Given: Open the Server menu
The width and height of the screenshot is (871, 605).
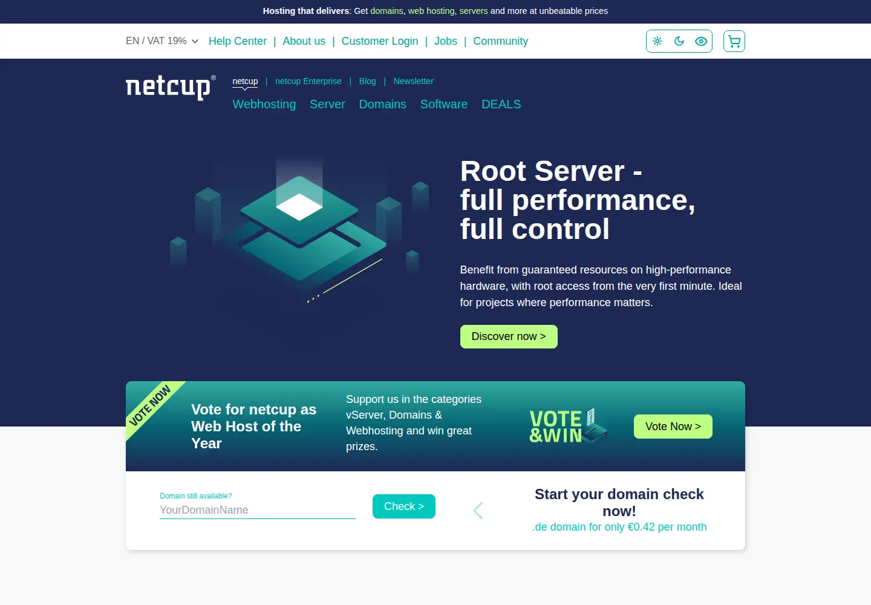Looking at the screenshot, I should pos(327,104).
